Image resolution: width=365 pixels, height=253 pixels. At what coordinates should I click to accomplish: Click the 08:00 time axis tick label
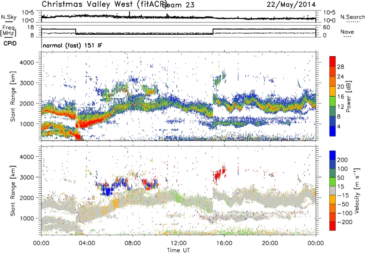click(133, 243)
